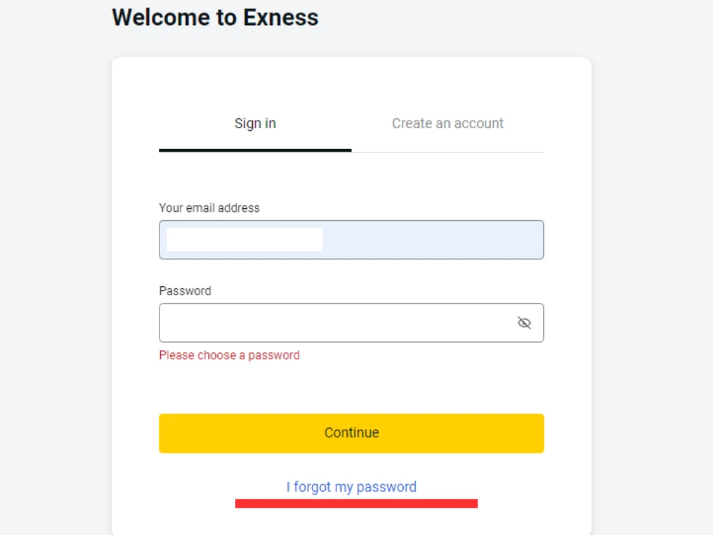Focus the Your email address input field

click(352, 240)
